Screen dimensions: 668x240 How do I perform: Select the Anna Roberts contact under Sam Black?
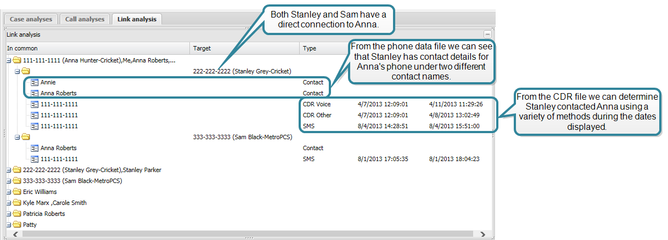coord(58,148)
